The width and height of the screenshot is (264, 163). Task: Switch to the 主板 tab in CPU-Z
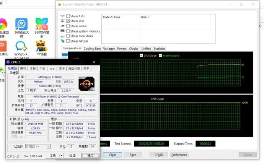(x=33, y=68)
